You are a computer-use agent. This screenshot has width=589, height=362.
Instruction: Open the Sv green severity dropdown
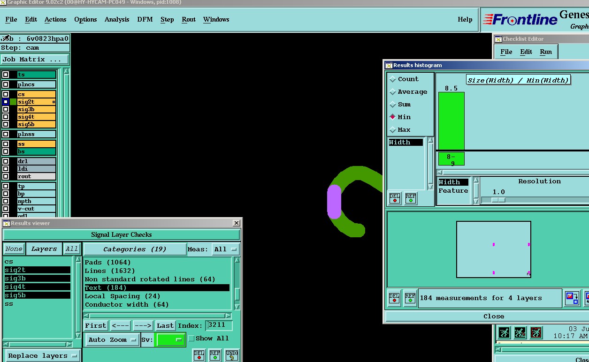[170, 340]
